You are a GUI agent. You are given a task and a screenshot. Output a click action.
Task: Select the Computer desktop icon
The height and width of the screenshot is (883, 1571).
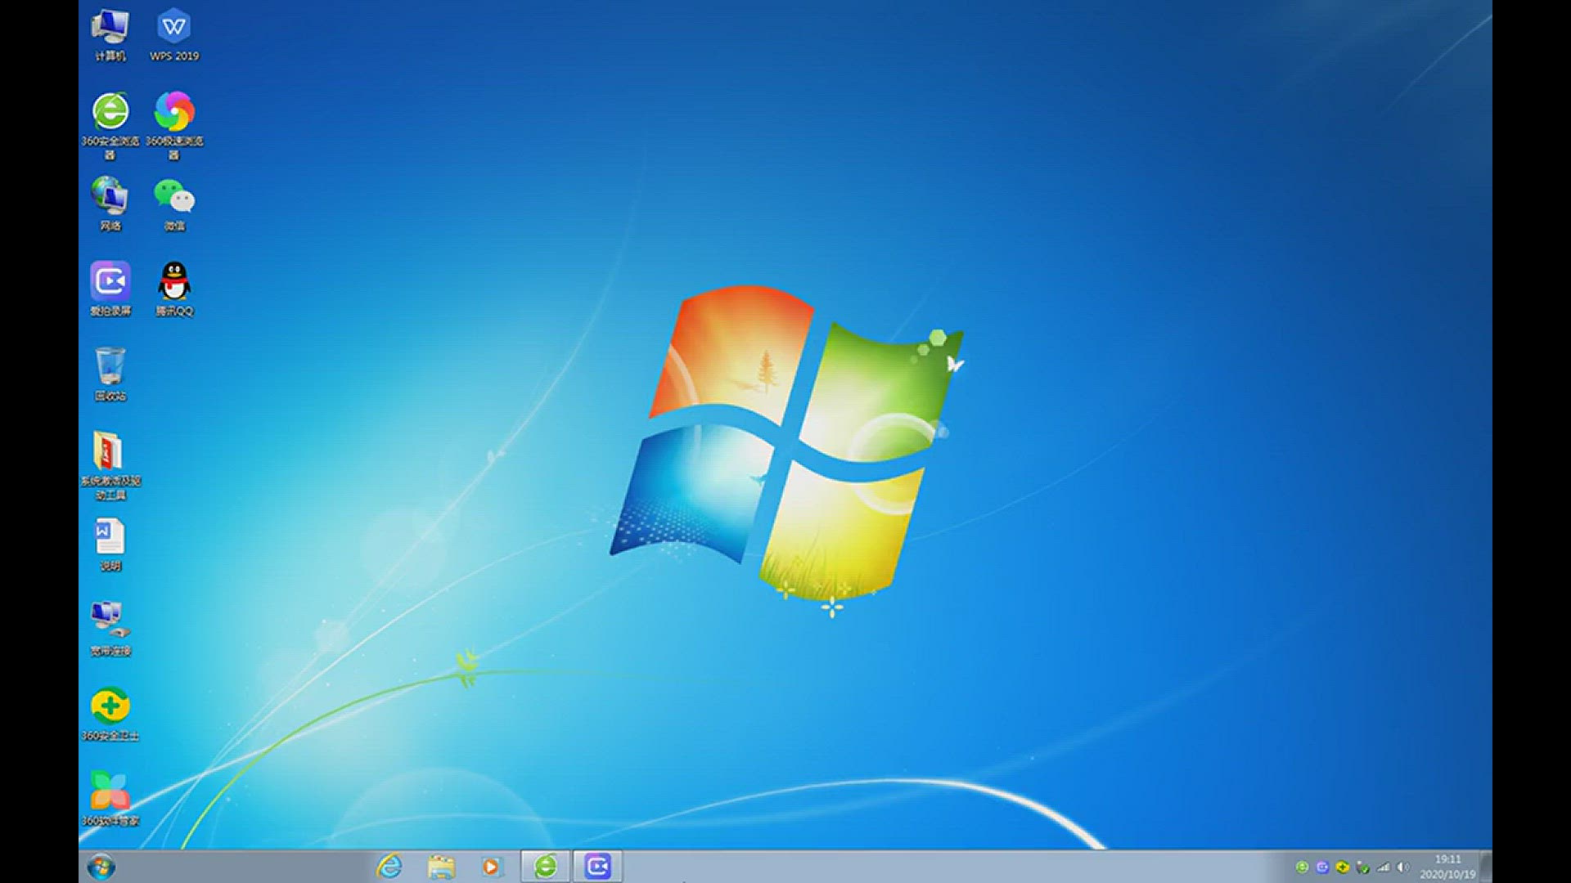pyautogui.click(x=110, y=29)
